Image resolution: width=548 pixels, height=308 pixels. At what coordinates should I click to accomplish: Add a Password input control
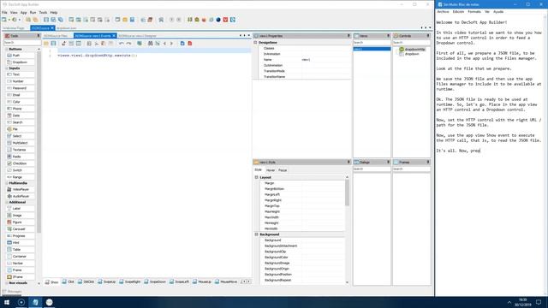(21, 88)
